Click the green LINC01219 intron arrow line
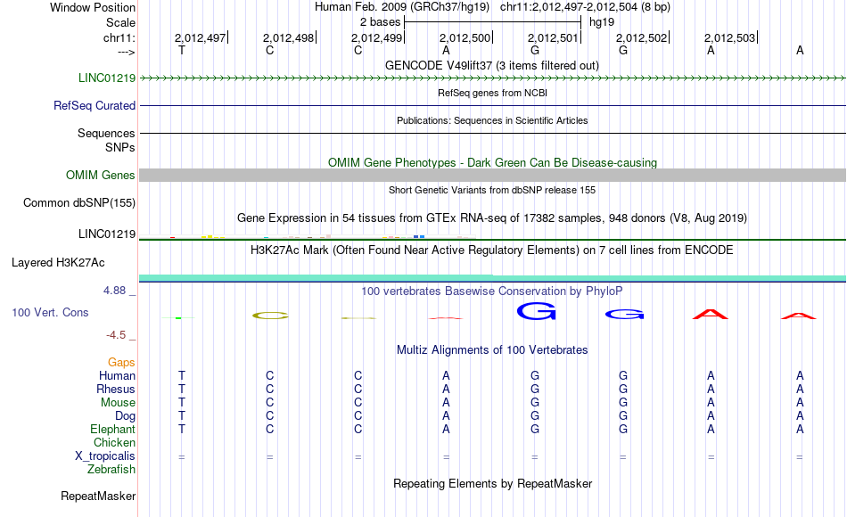This screenshot has width=847, height=517. (x=492, y=78)
